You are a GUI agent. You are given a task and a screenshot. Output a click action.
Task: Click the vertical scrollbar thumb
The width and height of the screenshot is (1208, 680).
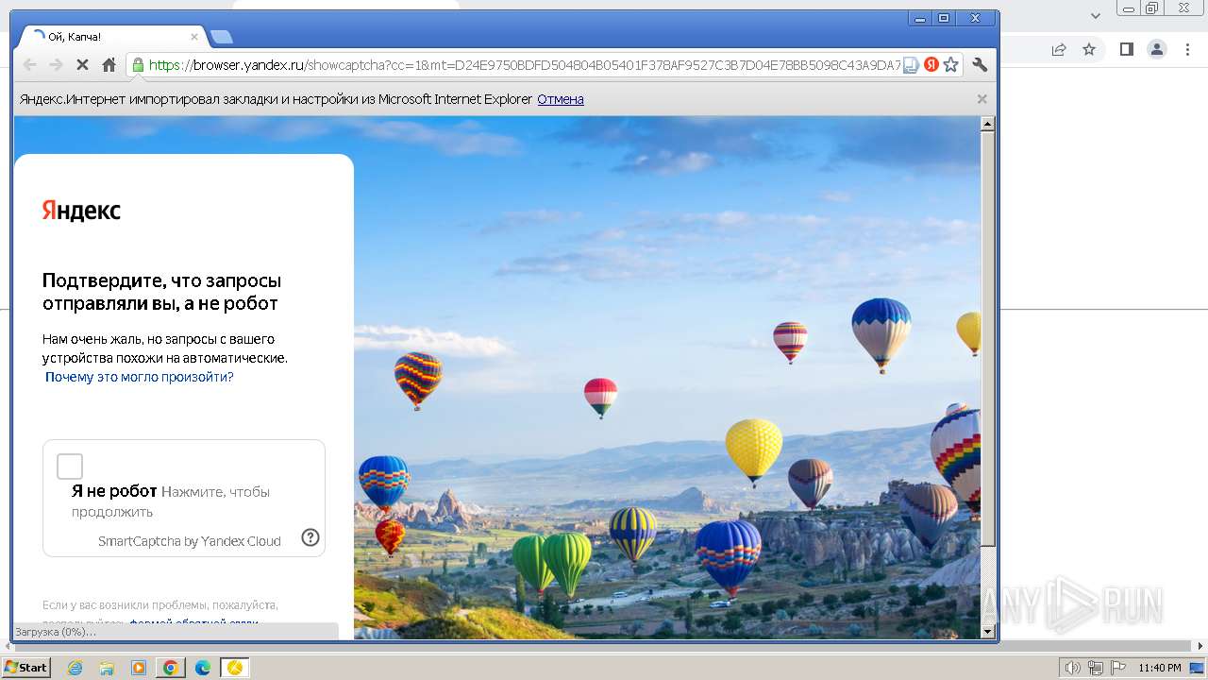988,339
